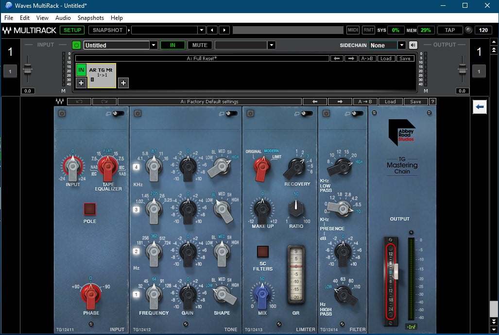
Task: Redo the plugin change
Action: 104,102
